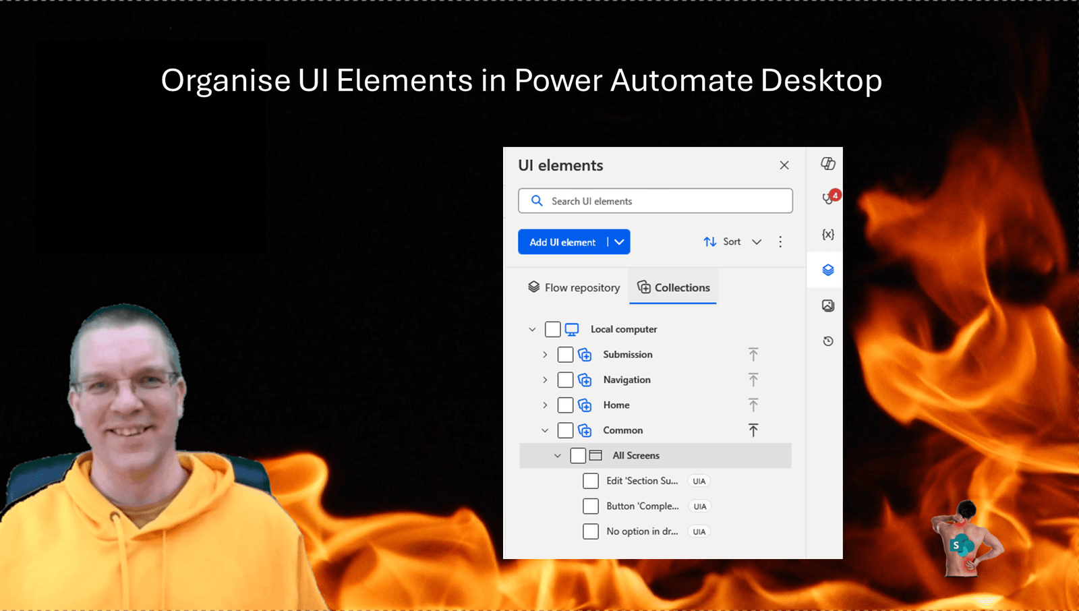
Task: Check the All Screens checkbox
Action: pyautogui.click(x=578, y=456)
